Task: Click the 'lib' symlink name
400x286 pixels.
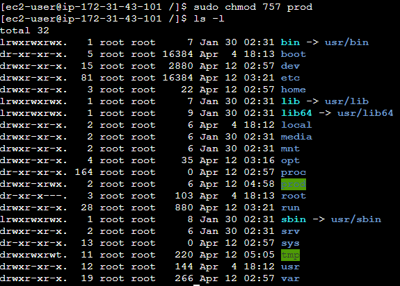Action: 290,101
